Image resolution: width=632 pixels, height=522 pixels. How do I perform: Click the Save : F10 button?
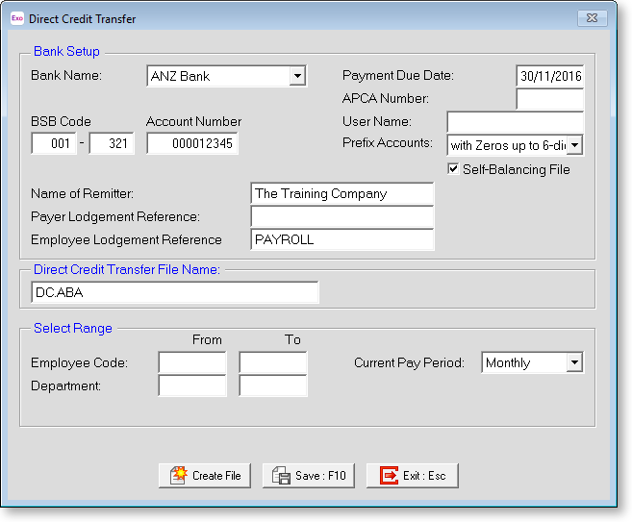[309, 475]
